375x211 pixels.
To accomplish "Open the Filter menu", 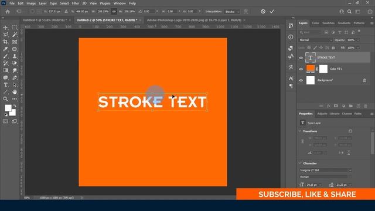I will (x=76, y=4).
